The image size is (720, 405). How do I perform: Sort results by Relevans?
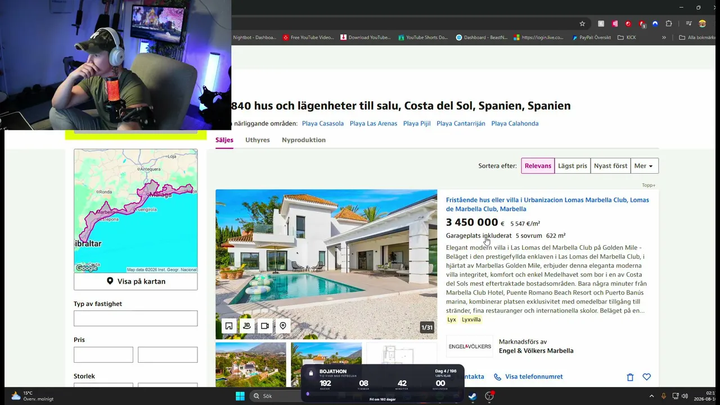[x=538, y=166]
